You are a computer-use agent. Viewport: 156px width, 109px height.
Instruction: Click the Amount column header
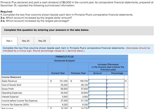pyautogui.click(x=97, y=73)
